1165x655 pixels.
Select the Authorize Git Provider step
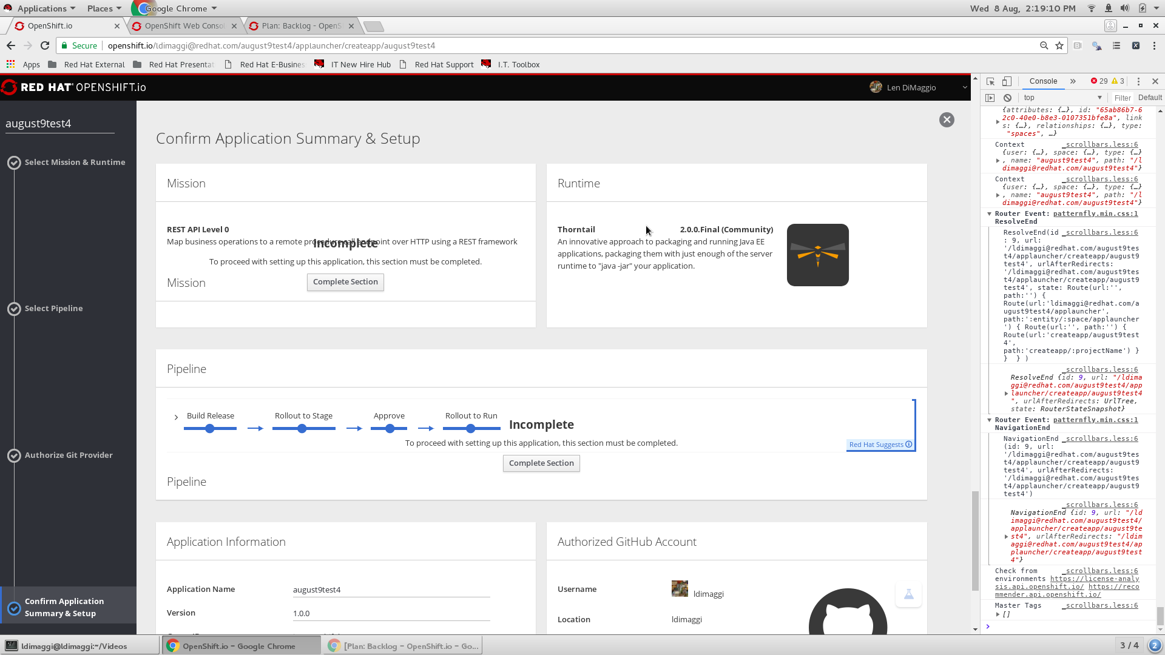[69, 455]
